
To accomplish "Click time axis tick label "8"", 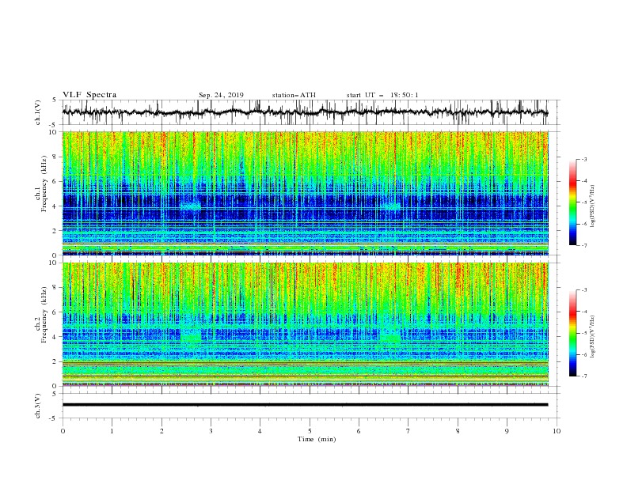I will [458, 431].
